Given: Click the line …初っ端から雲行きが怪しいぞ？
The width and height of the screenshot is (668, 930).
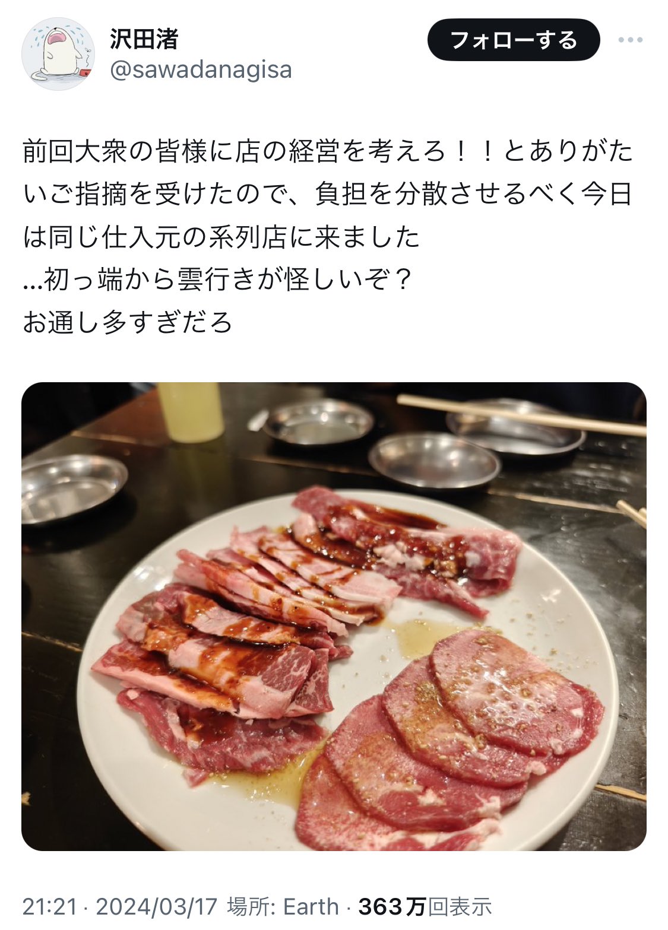Looking at the screenshot, I should (x=218, y=280).
